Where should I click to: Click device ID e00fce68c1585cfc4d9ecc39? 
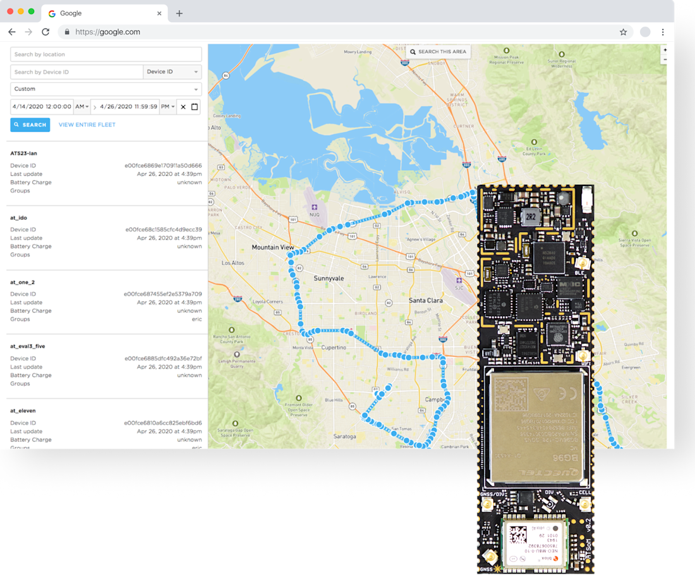pos(164,230)
